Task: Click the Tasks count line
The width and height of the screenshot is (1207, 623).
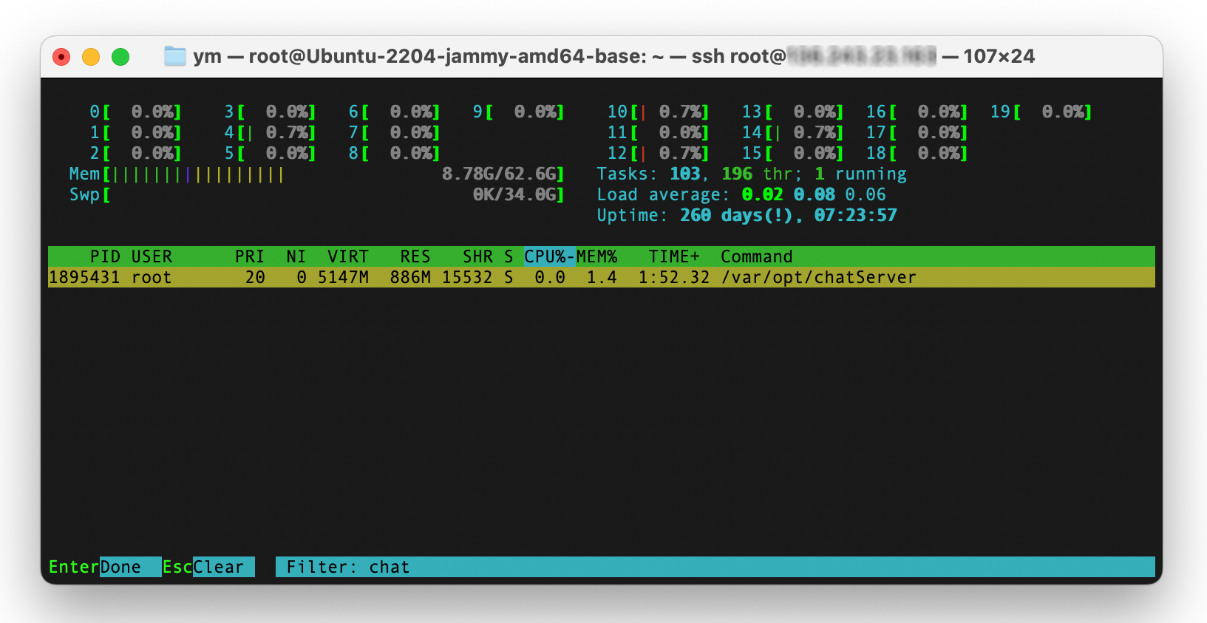Action: tap(752, 174)
